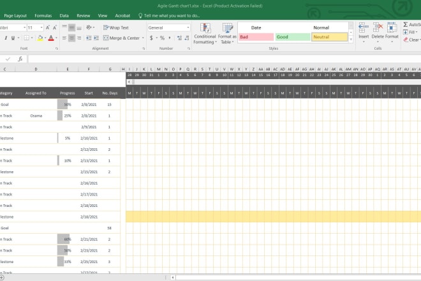Open Alignment dialog launcher
Screen dimensions: 421x281
point(144,49)
